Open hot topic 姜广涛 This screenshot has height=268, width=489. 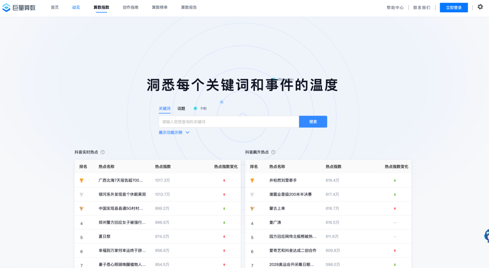(275, 222)
